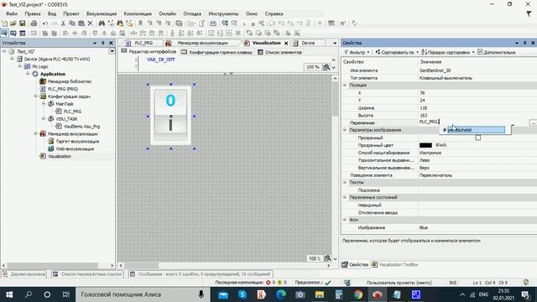The width and height of the screenshot is (537, 302).
Task: Pin the Устройства panel with pushpin icon
Action: 102,43
